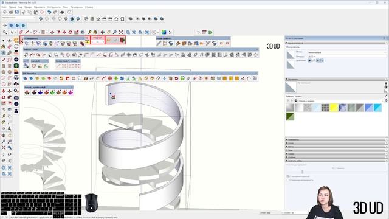389x219 pixels.
Task: Click the magenta JointPushPull icon
Action: 71,92
